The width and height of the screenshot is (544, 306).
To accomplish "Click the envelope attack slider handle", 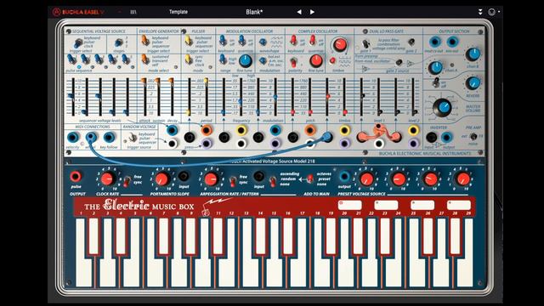I will point(144,81).
